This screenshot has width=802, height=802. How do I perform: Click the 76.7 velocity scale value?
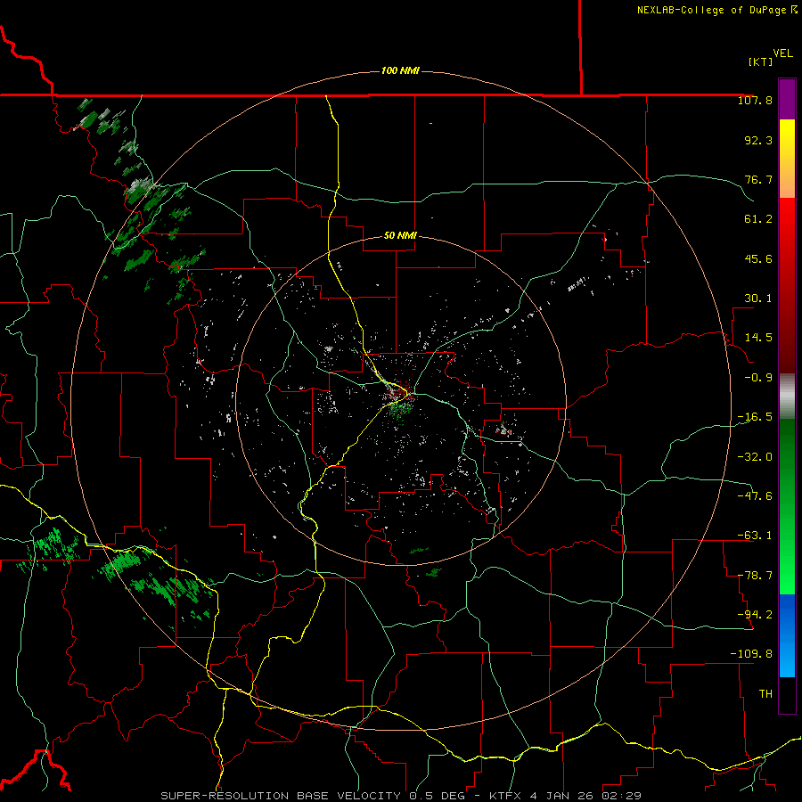pos(758,179)
